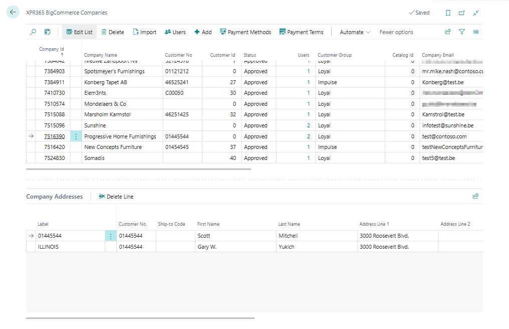
Task: Click the Status column header
Action: pyautogui.click(x=250, y=55)
